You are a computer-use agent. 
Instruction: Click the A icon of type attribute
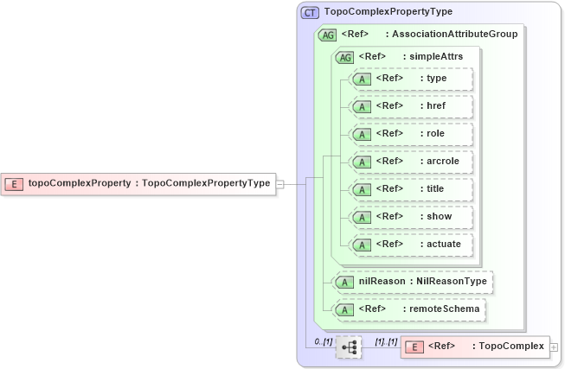(x=362, y=80)
